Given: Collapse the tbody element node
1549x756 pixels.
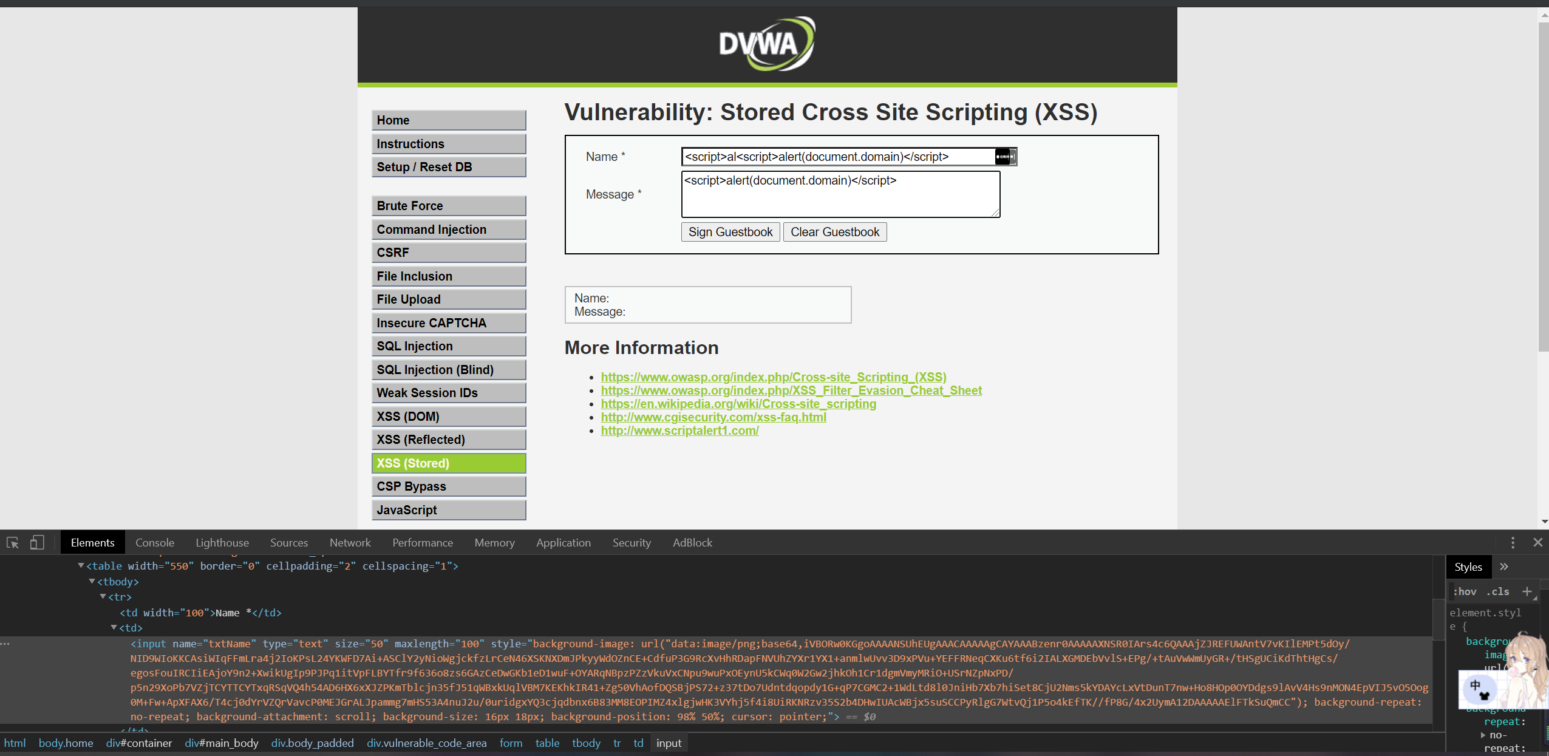Looking at the screenshot, I should coord(92,581).
